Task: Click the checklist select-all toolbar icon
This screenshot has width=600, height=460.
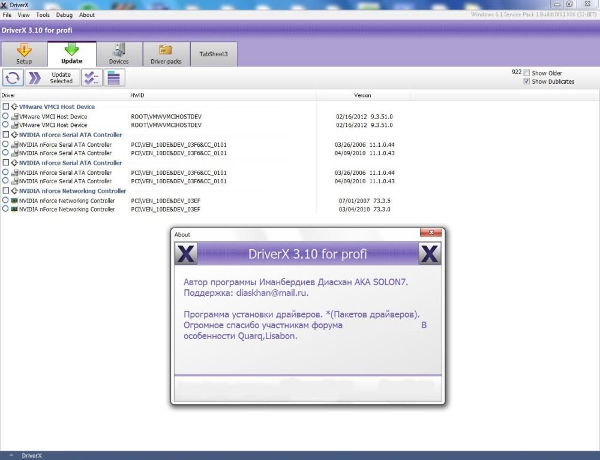Action: tap(91, 78)
